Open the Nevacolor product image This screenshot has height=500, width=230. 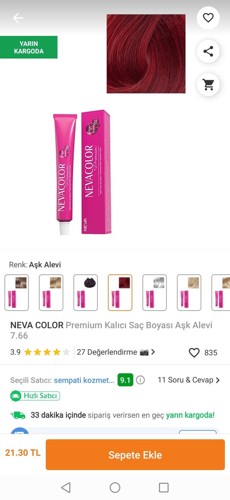[82, 172]
